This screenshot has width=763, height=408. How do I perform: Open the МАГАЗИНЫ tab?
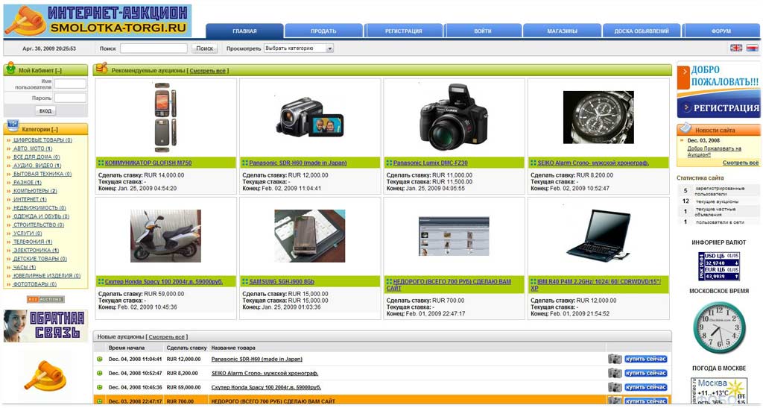tap(562, 31)
